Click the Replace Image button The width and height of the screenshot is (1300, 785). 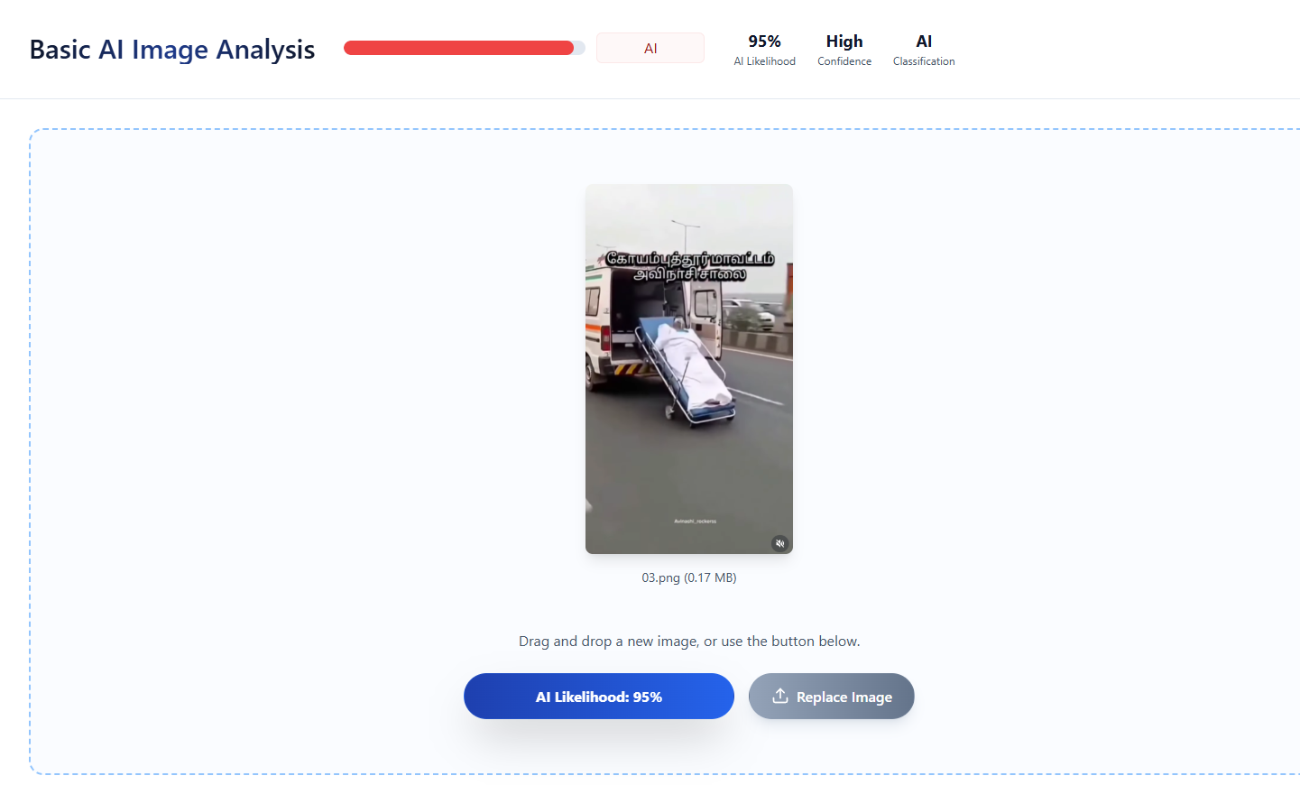tap(832, 697)
